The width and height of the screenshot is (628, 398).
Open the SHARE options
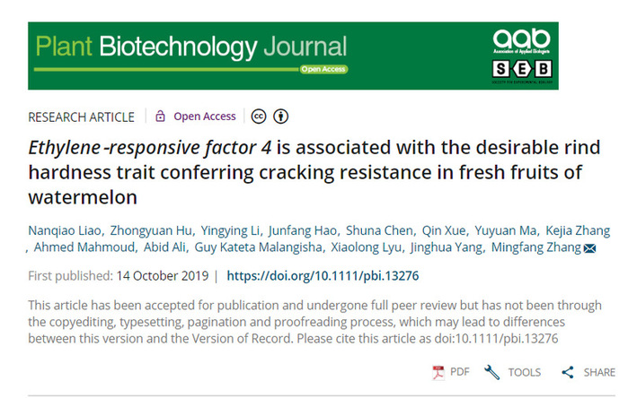point(599,372)
